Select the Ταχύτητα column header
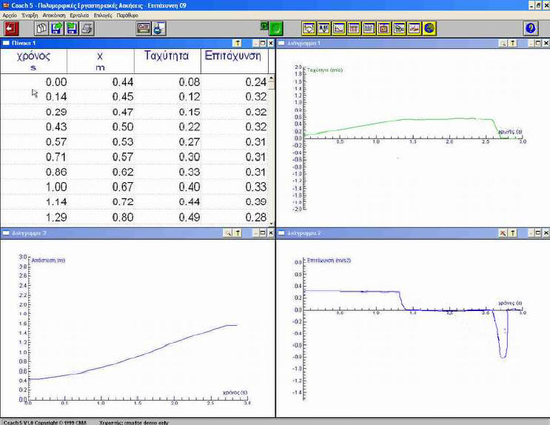The image size is (550, 425). 167,61
